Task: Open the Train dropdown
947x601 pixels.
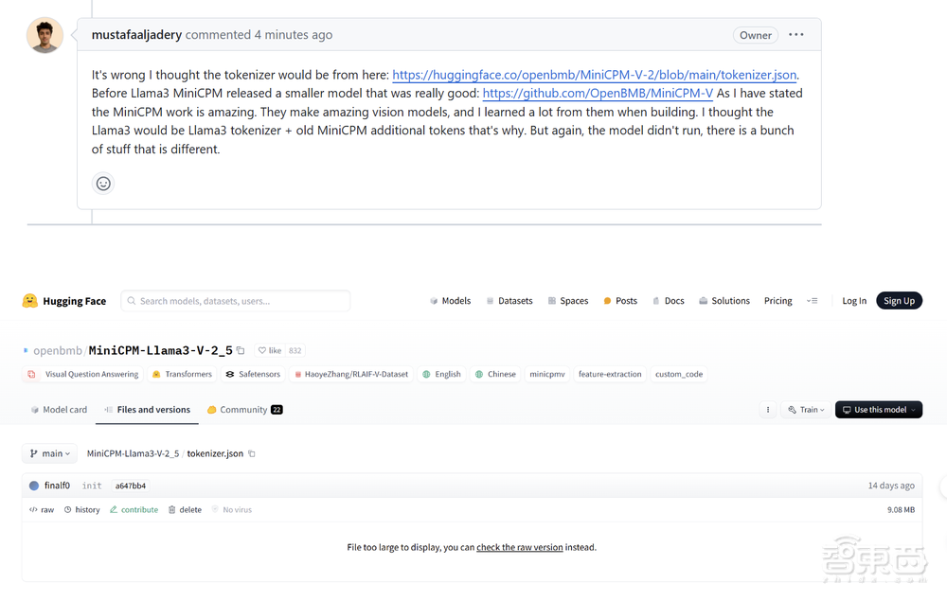Action: point(805,410)
